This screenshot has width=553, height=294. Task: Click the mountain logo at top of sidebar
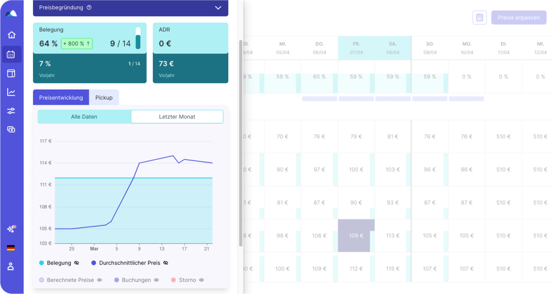coord(11,13)
